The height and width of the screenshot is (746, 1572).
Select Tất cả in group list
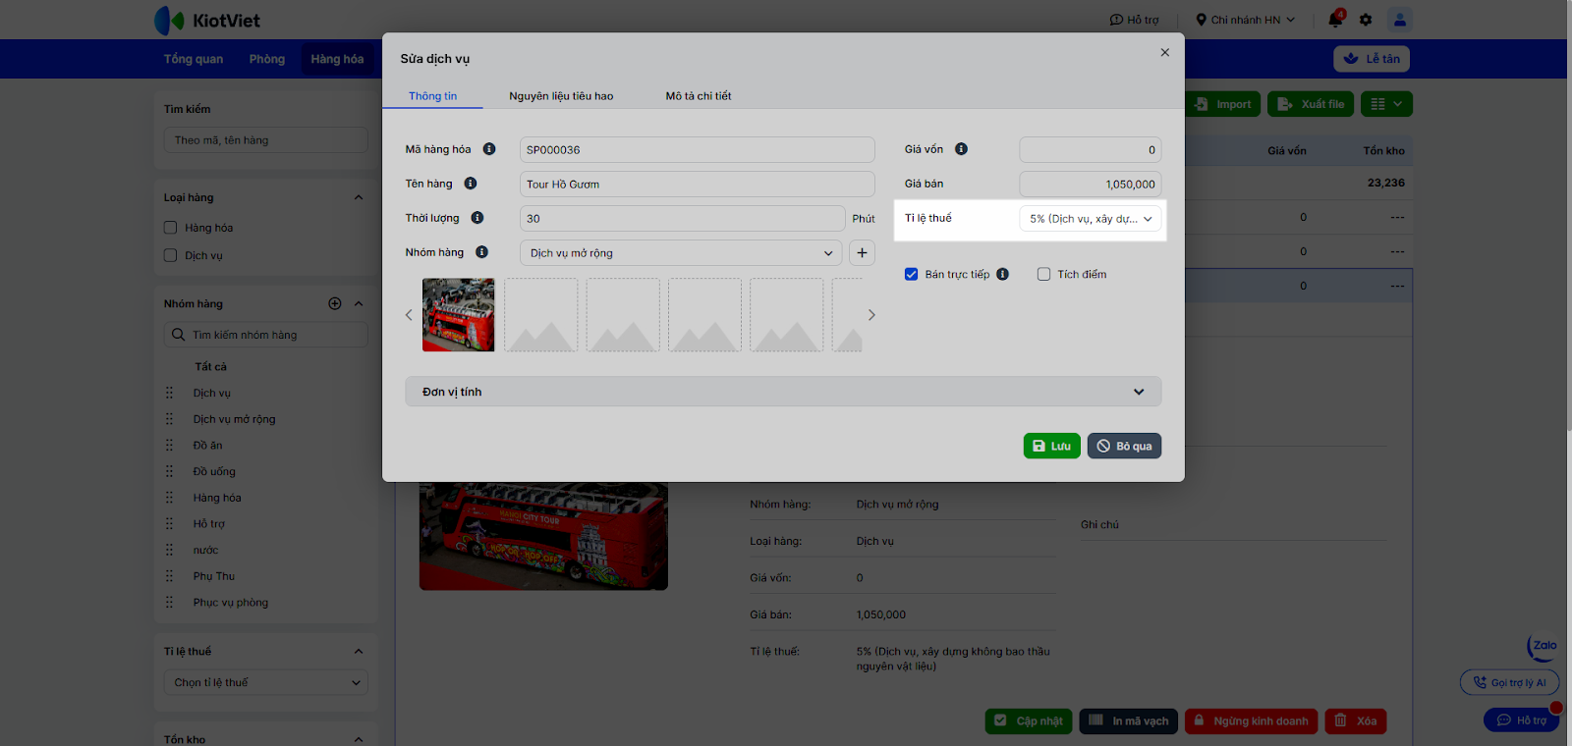coord(210,367)
